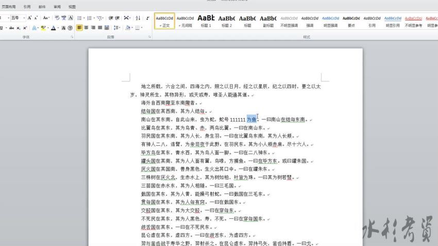Open the Mailings (邮件) tab

pyautogui.click(x=42, y=7)
